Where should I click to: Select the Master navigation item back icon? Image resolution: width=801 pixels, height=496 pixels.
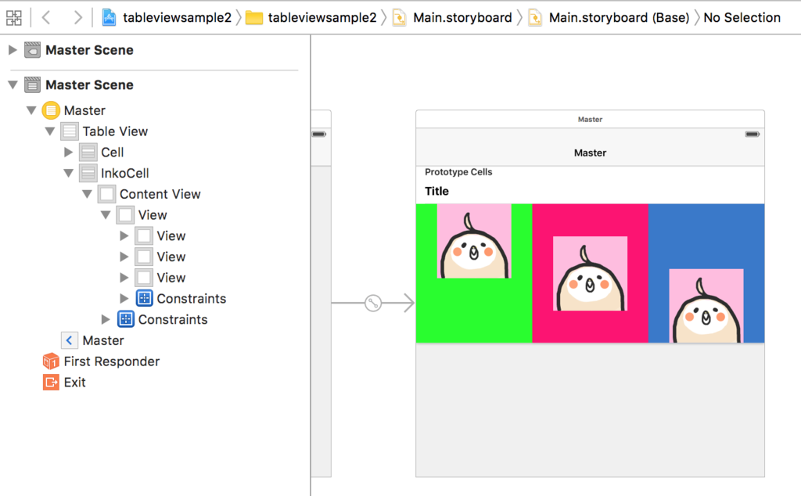point(70,340)
